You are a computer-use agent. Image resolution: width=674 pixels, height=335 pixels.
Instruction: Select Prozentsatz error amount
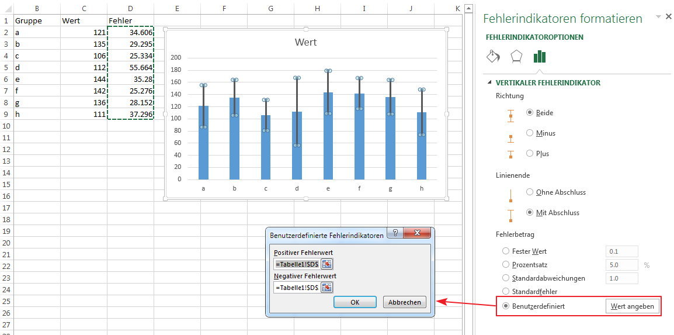(x=506, y=264)
